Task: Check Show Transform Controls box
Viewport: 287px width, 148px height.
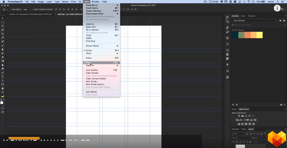Action: tap(33, 10)
